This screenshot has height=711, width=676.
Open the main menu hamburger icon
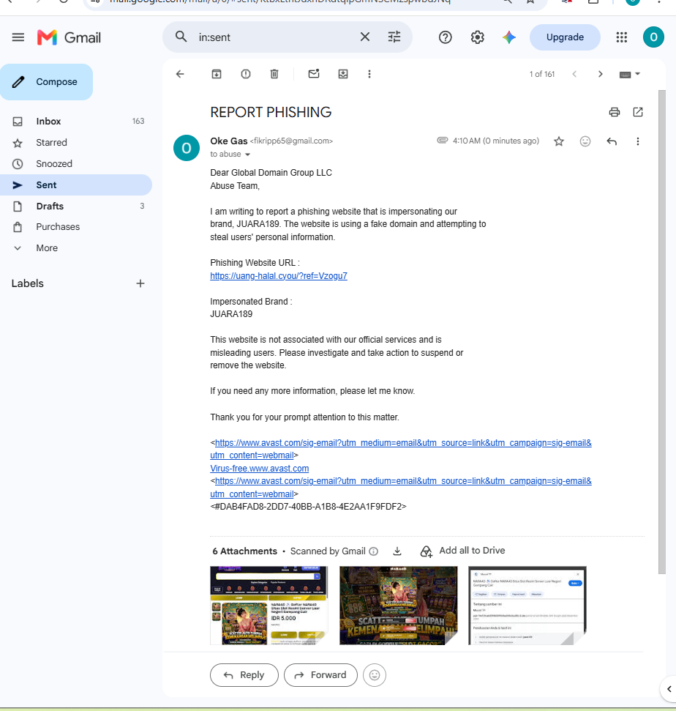[18, 37]
